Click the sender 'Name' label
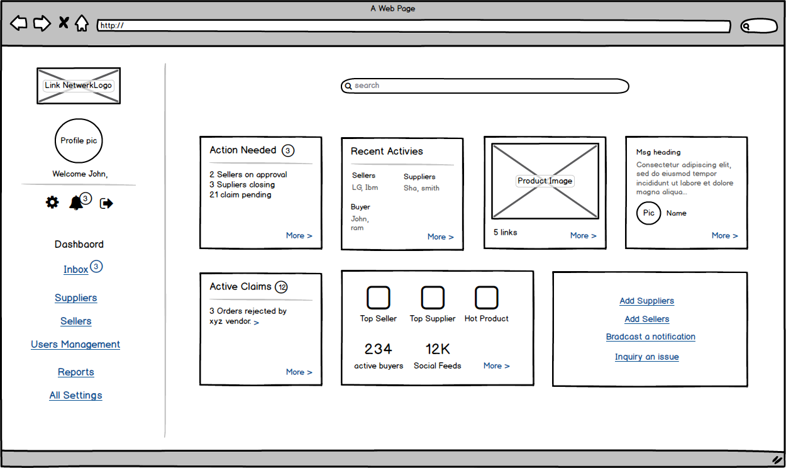 (677, 213)
